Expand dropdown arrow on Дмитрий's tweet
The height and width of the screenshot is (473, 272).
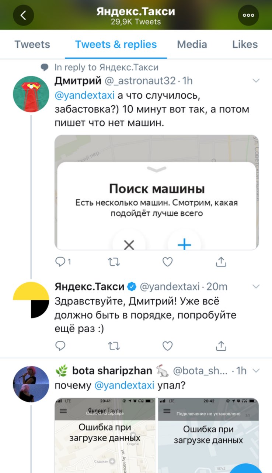click(x=255, y=81)
